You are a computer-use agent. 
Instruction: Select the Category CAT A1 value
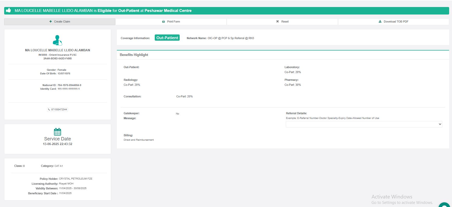pyautogui.click(x=59, y=166)
